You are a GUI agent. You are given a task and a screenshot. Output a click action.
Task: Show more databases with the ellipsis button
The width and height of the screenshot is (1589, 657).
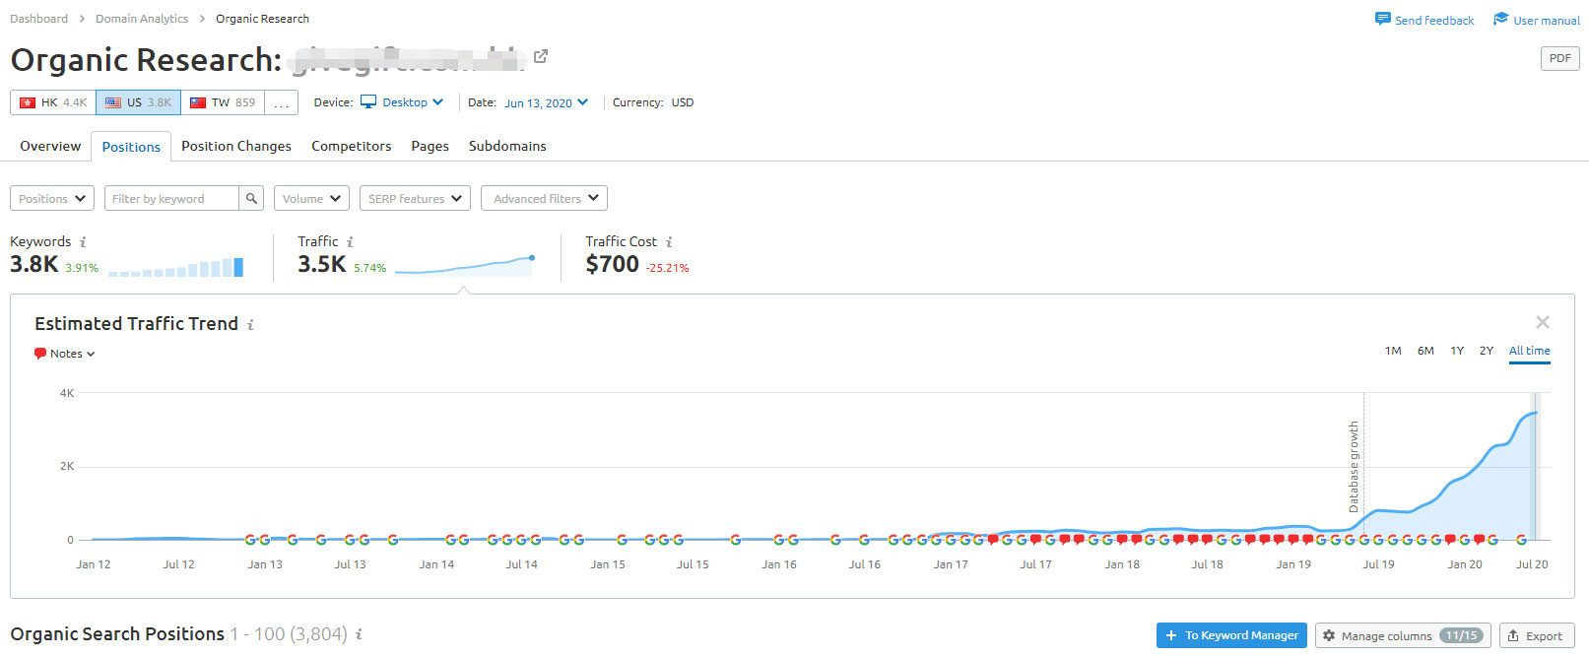pyautogui.click(x=281, y=102)
